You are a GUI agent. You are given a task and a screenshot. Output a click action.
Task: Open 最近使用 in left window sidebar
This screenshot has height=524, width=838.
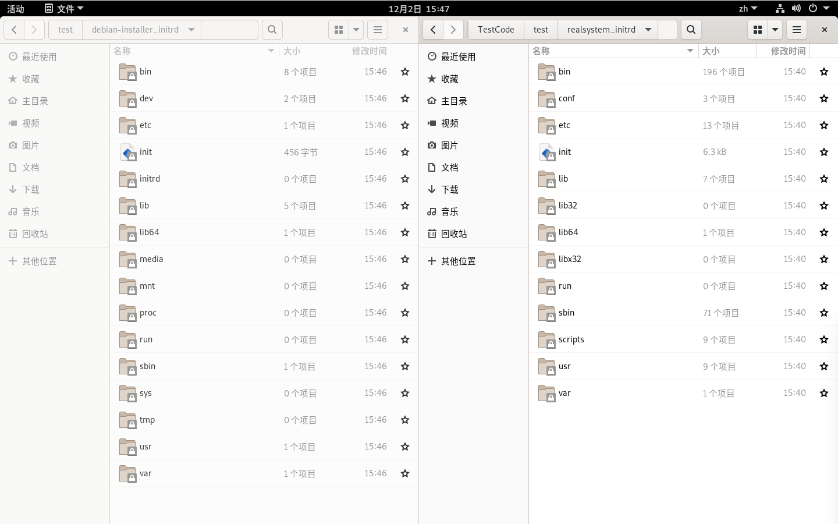55,56
